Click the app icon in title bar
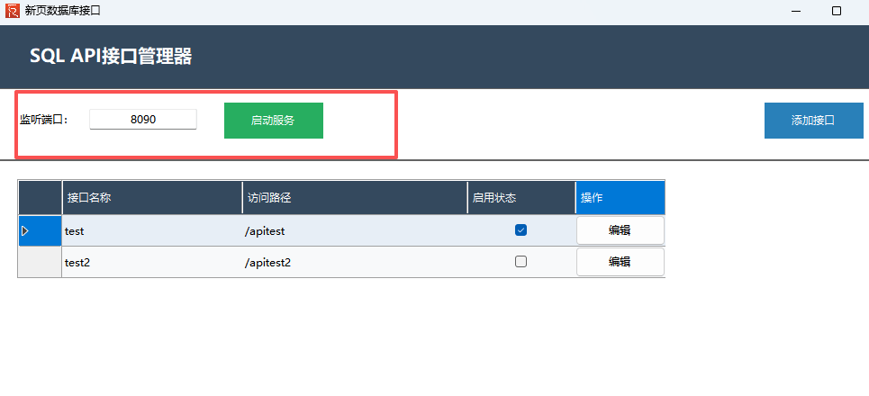This screenshot has height=396, width=869. [12, 11]
